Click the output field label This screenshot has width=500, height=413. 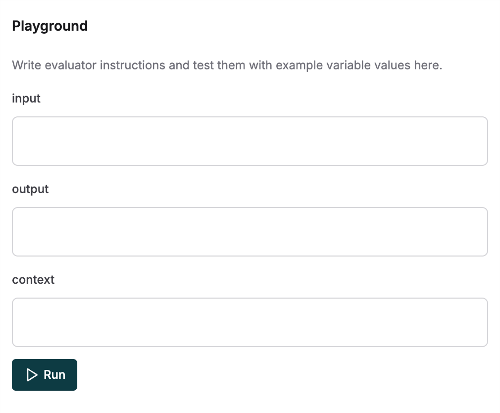[30, 189]
